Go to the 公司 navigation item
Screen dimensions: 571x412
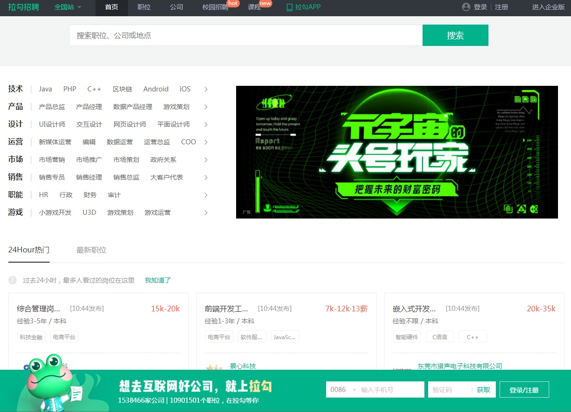(176, 7)
